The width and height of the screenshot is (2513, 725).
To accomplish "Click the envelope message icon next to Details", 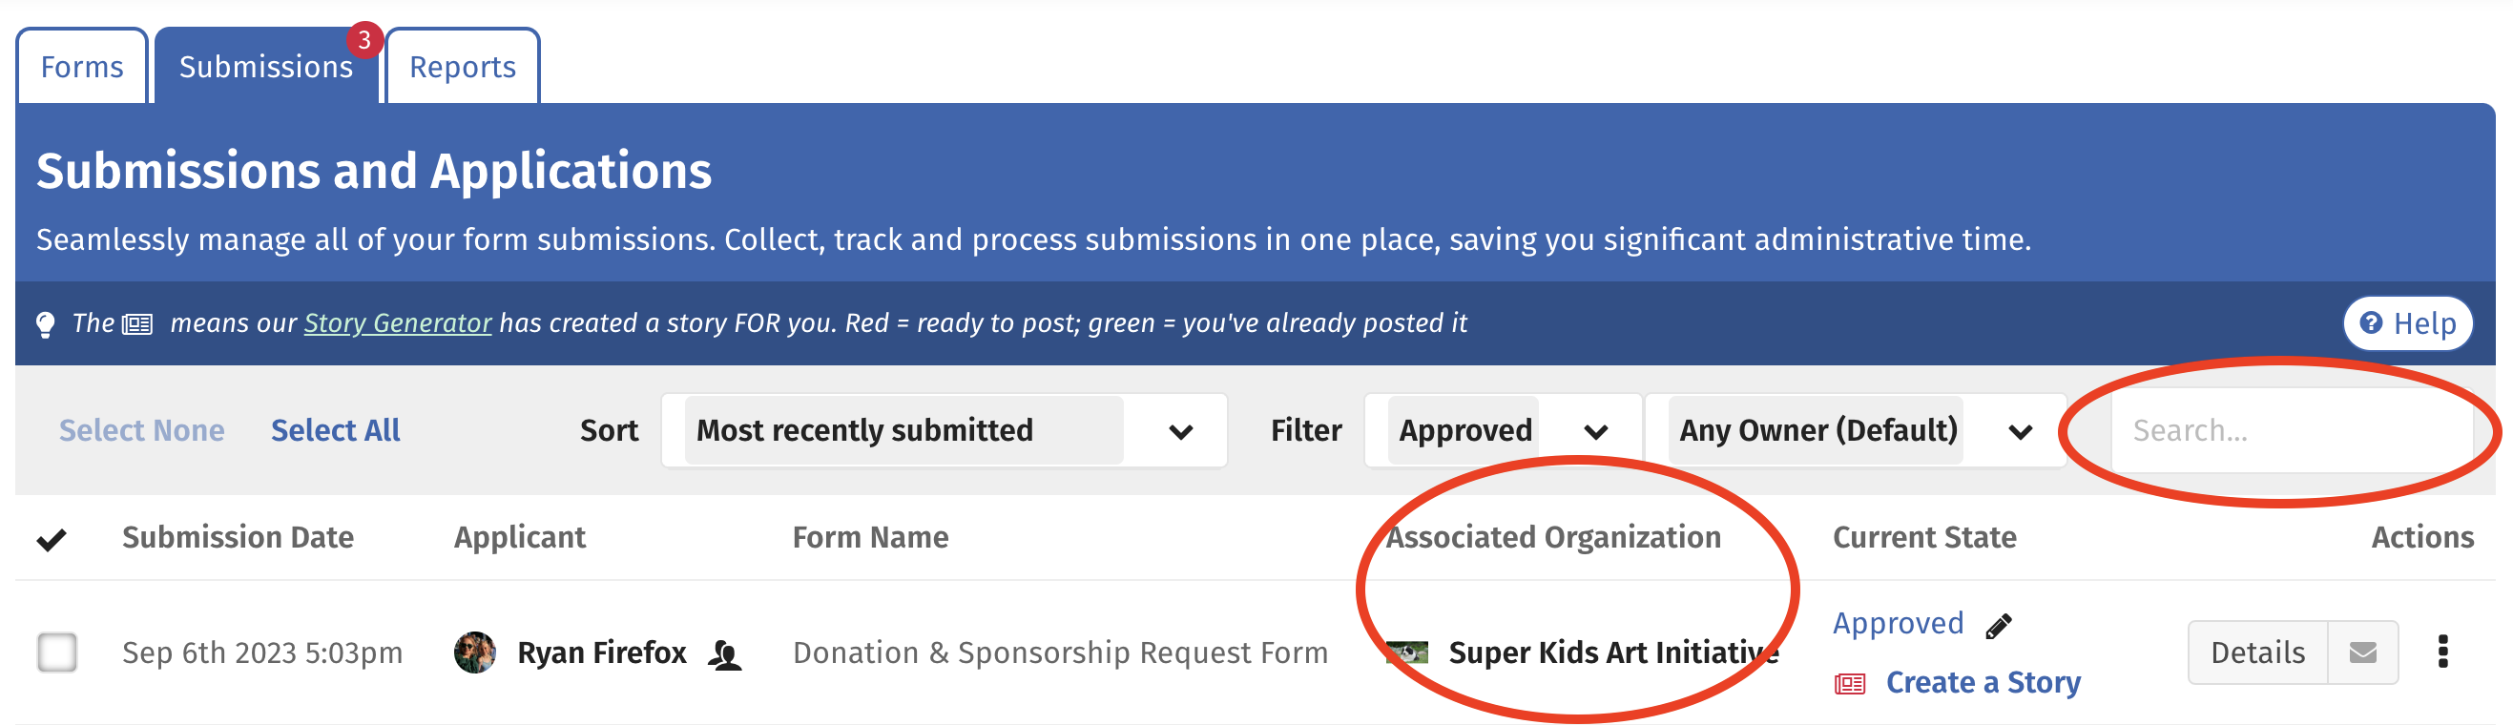I will [2362, 652].
